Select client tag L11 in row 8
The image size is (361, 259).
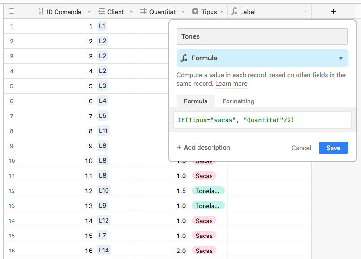pos(103,130)
